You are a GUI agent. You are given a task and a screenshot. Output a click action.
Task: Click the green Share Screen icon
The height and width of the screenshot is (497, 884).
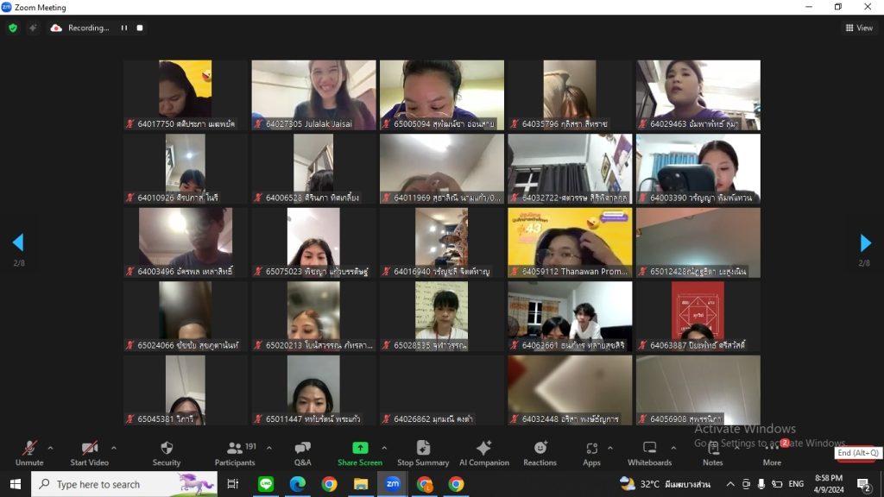pos(360,448)
